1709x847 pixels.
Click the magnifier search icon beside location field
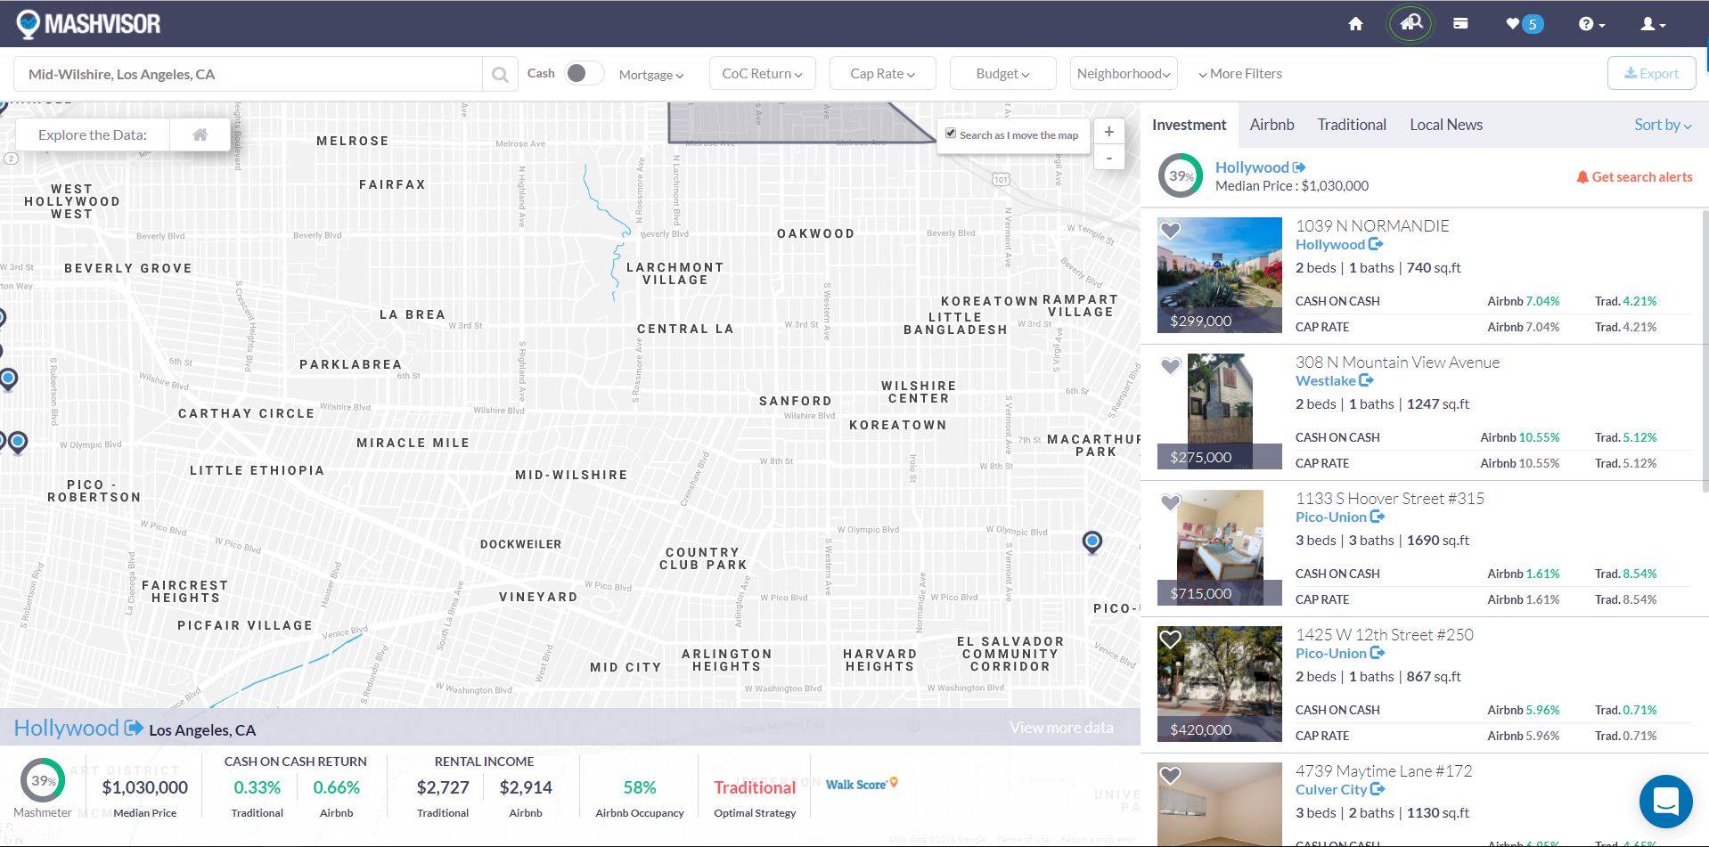[500, 75]
